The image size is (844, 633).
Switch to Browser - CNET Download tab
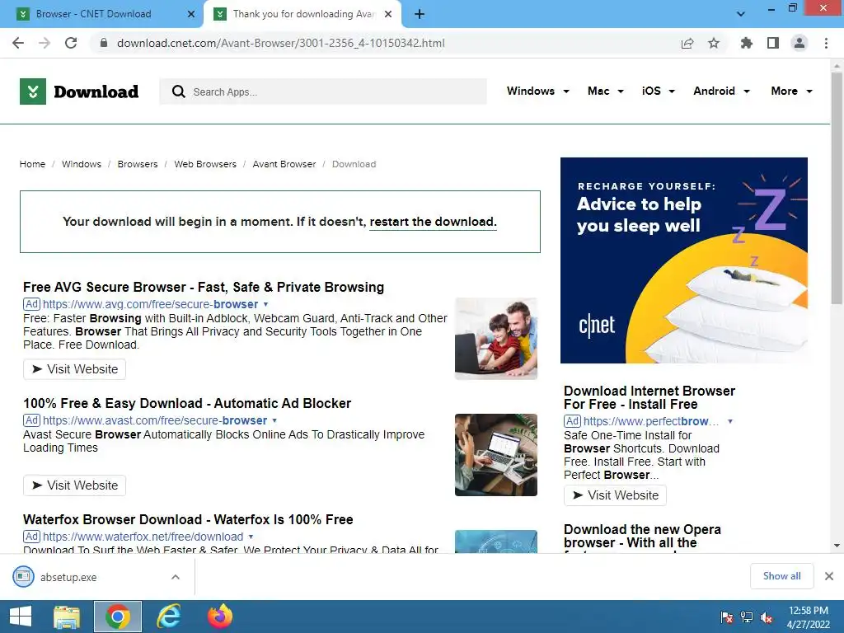[101, 14]
